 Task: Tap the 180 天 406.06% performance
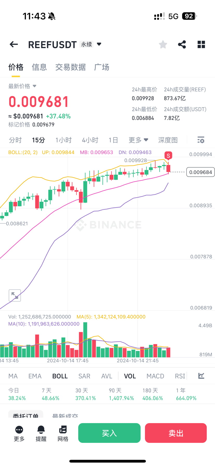(x=153, y=394)
